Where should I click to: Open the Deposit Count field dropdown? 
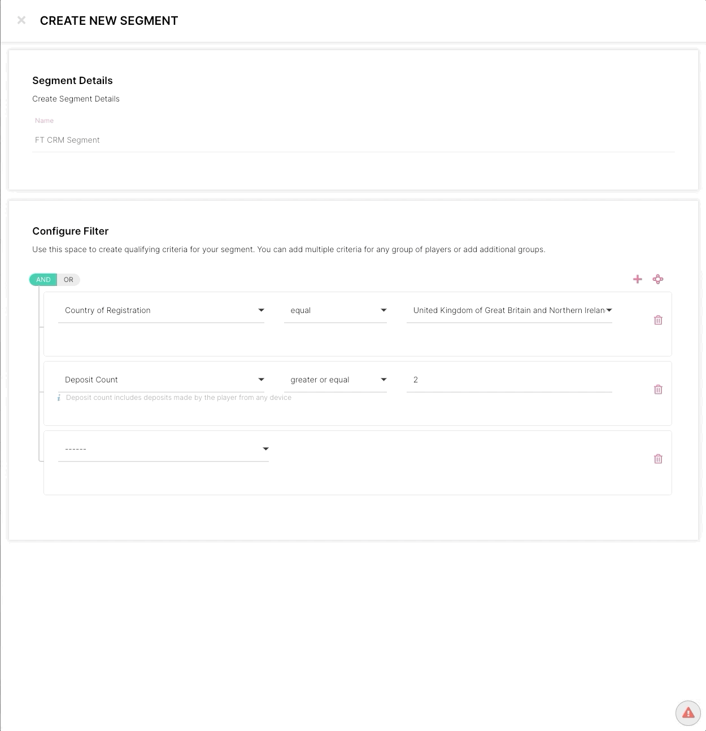click(162, 380)
